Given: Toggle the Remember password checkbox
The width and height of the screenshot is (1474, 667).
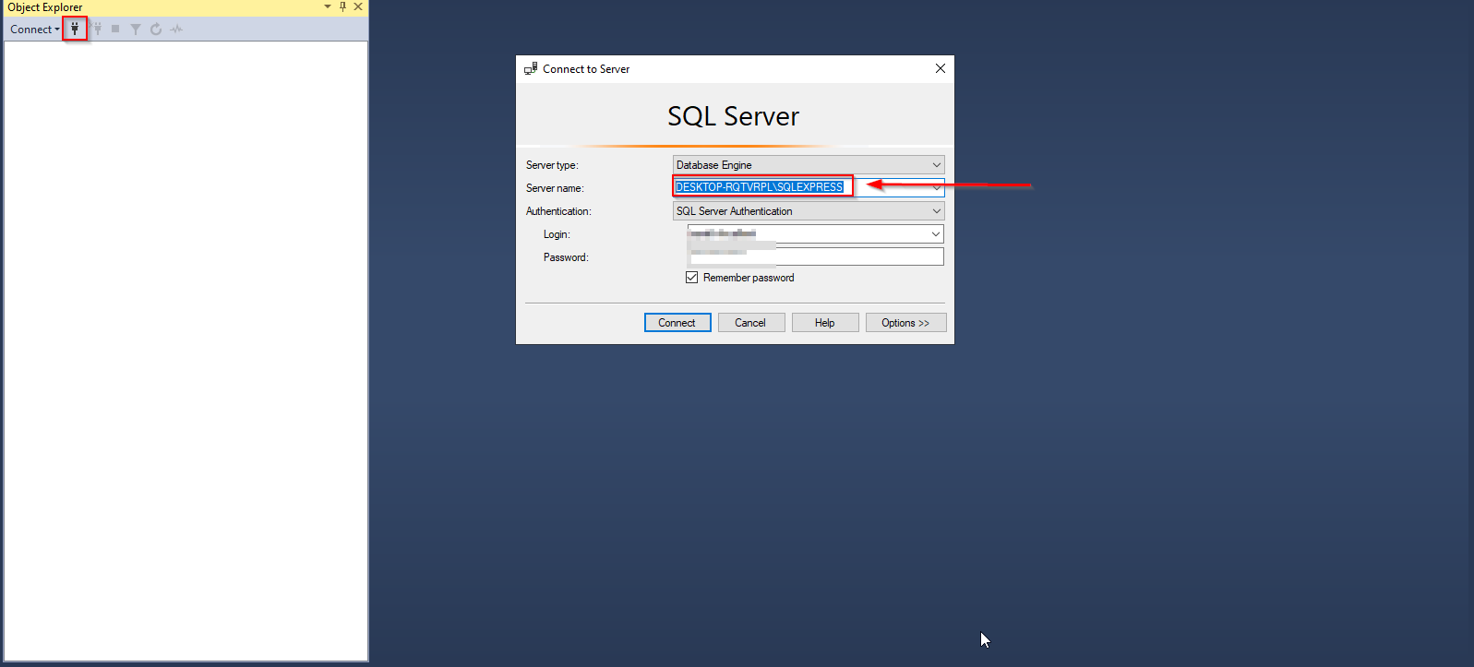Looking at the screenshot, I should [691, 277].
